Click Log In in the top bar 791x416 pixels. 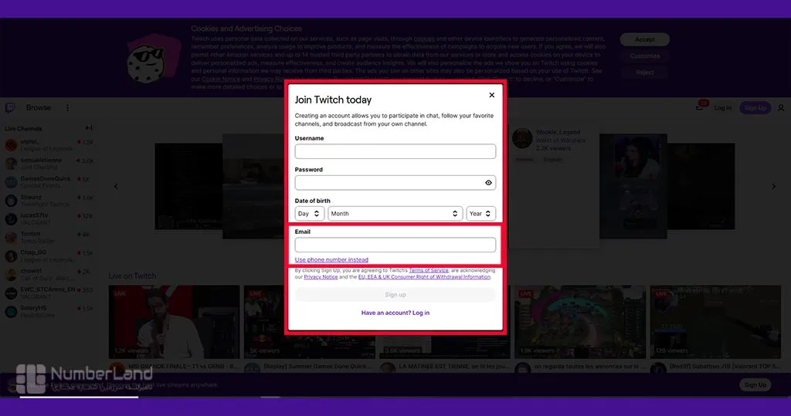point(722,108)
